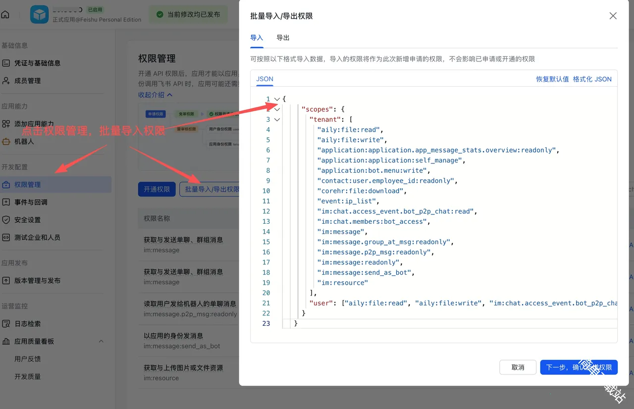Viewport: 634px width, 409px height.
Task: Collapse line 1 of the JSON code
Action: click(x=276, y=99)
